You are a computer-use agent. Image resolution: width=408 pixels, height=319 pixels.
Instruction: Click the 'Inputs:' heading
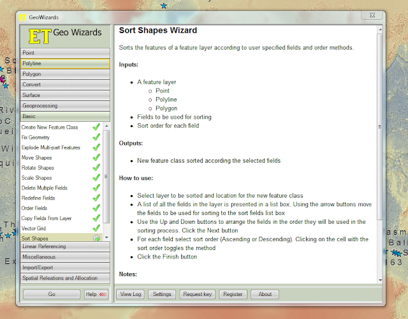coord(129,64)
